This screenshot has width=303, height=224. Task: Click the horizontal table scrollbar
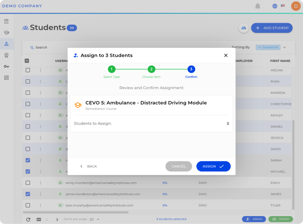coord(76,212)
